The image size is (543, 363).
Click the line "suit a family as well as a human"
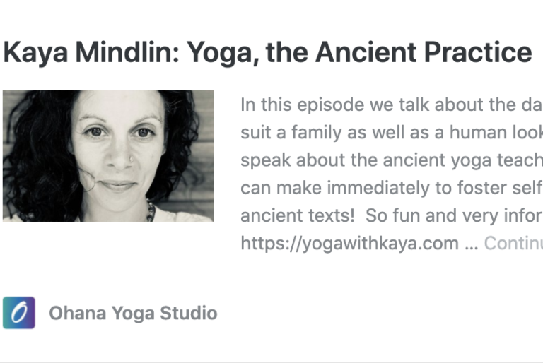coord(392,133)
